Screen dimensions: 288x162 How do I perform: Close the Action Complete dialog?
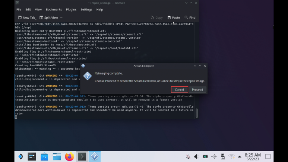tap(205, 66)
